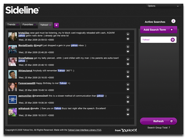
Task: Star the withahook tweet
Action: (128, 110)
